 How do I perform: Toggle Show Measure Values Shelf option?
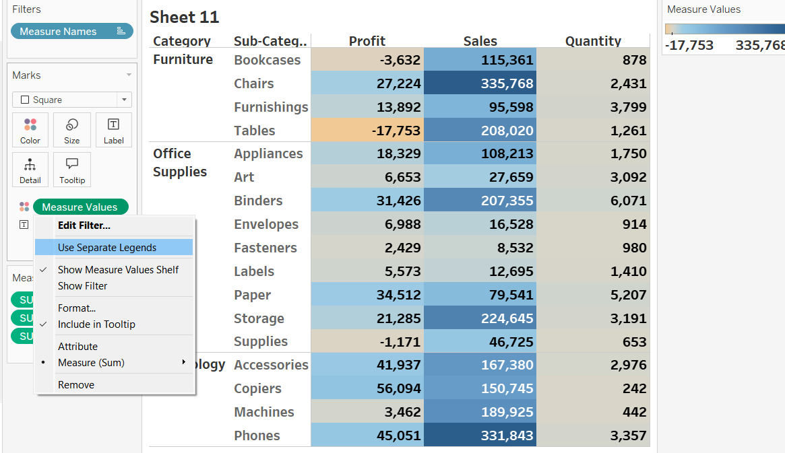pyautogui.click(x=118, y=270)
